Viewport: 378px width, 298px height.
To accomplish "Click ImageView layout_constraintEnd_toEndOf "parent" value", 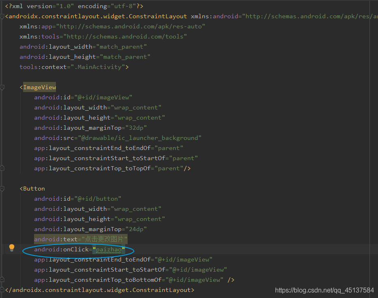I will tap(169, 148).
